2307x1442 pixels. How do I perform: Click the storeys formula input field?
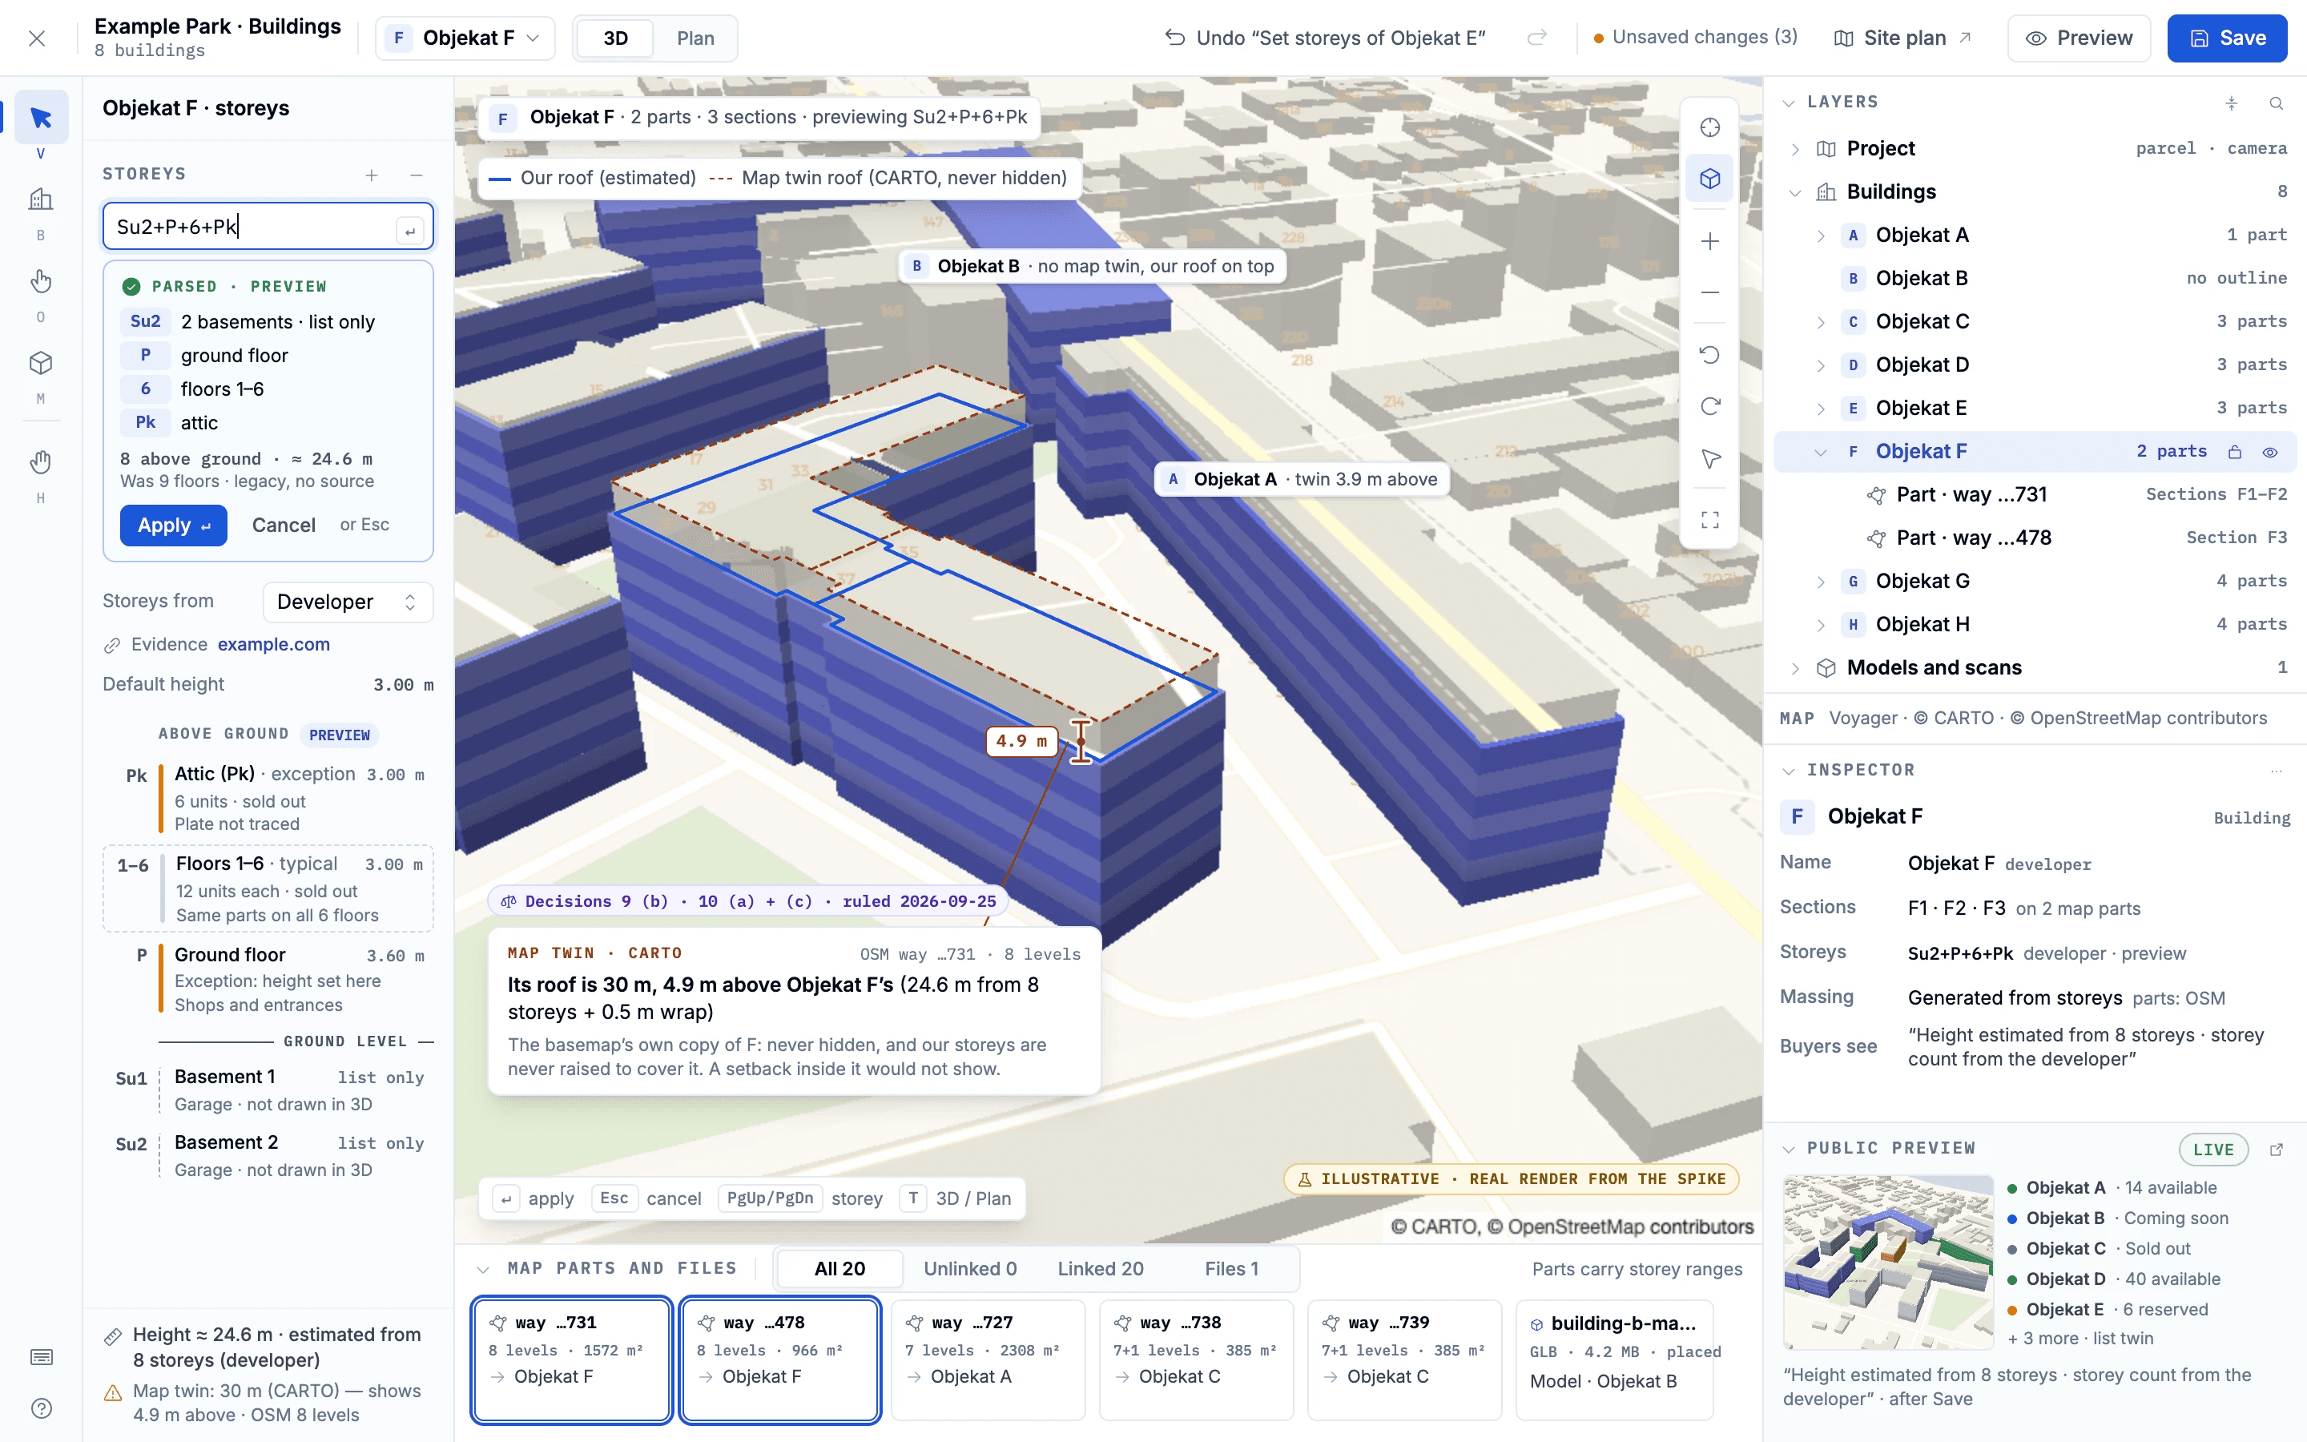[x=268, y=227]
